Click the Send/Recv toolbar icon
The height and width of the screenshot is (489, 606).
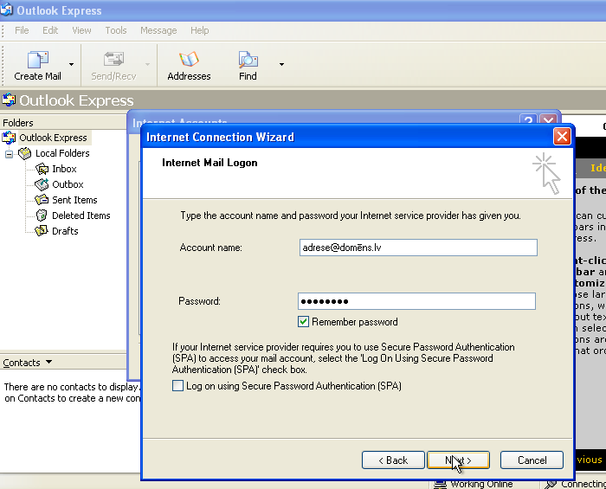tap(113, 60)
